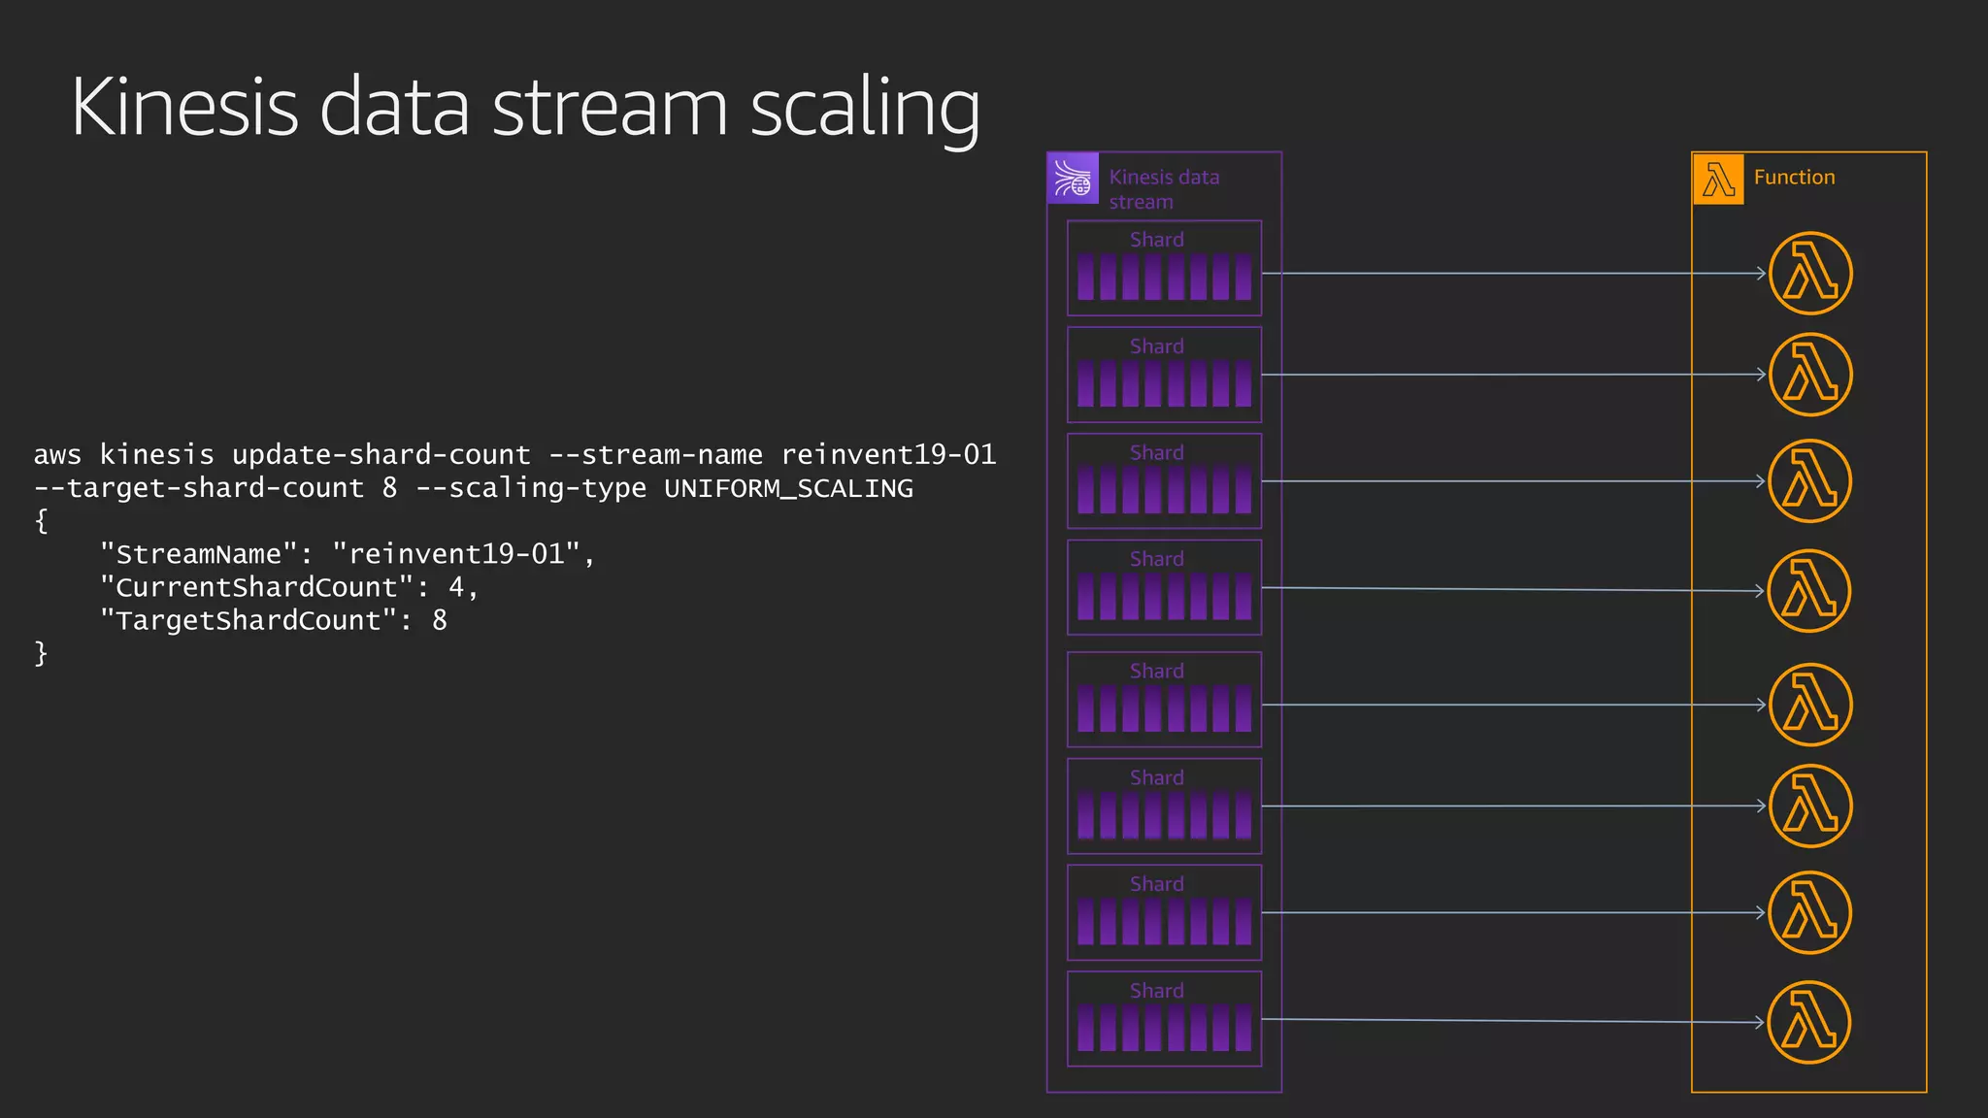Click the bottom Shard box
This screenshot has height=1118, width=1988.
(x=1164, y=1019)
